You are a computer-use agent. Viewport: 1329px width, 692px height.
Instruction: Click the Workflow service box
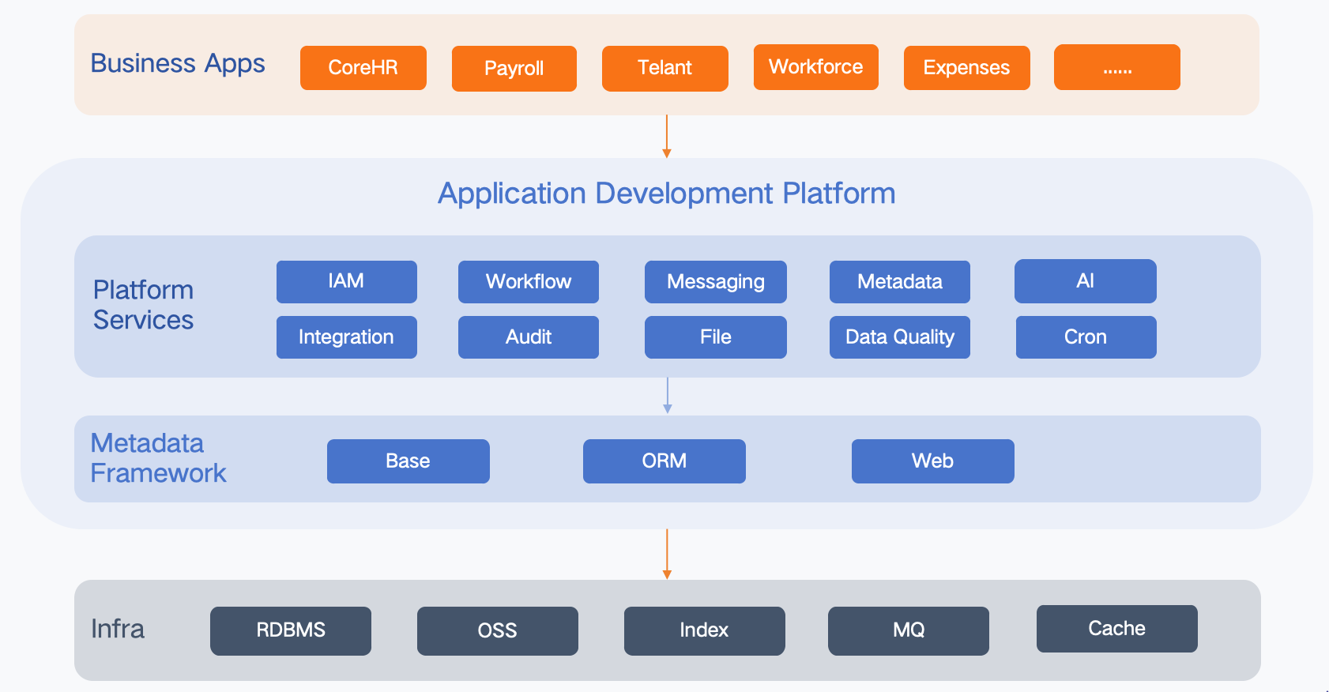click(528, 282)
